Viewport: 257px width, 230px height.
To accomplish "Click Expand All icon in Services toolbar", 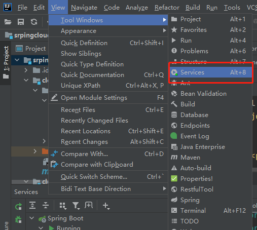I will click(x=32, y=205).
